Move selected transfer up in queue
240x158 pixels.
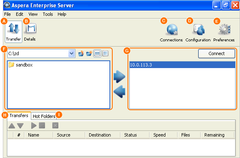[12, 126]
